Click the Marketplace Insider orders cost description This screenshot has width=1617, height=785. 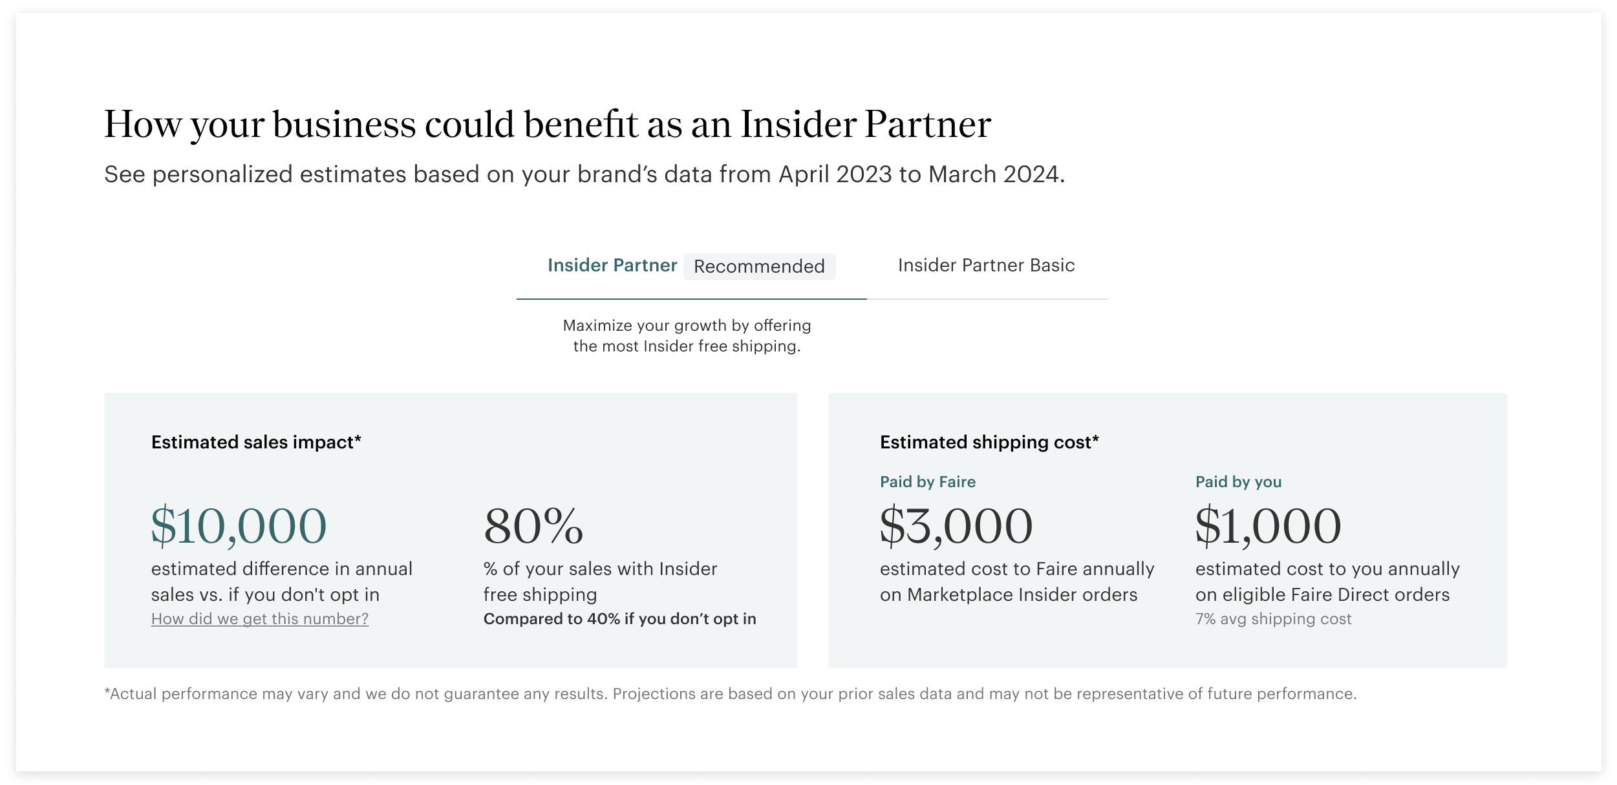[1016, 581]
